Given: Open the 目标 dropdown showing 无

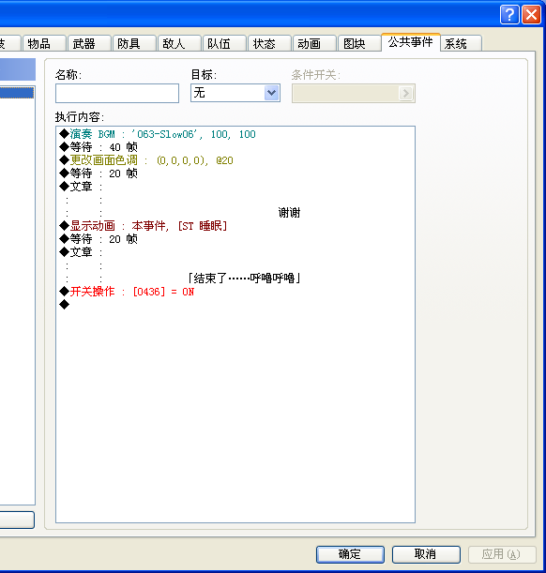Looking at the screenshot, I should [x=235, y=93].
